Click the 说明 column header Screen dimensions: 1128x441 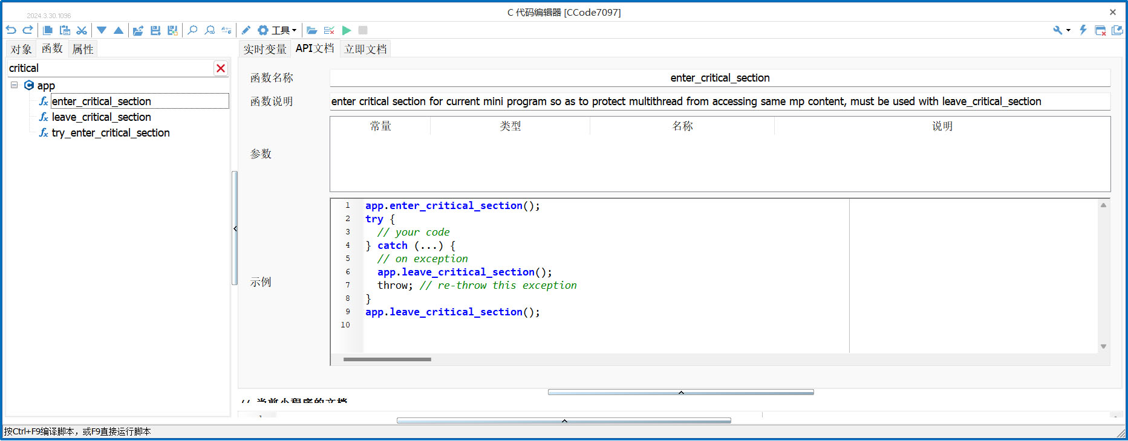click(942, 126)
